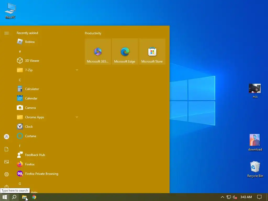Screen dimensions: 268x201
Task: Open Google Chrome from taskbar
Action: tap(34, 197)
